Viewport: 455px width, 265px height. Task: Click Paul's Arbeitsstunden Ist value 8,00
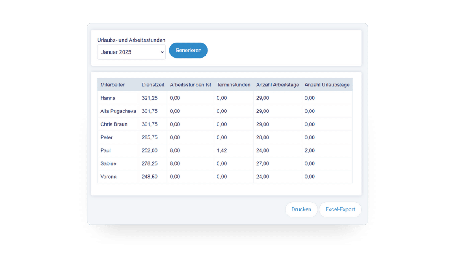coord(175,150)
